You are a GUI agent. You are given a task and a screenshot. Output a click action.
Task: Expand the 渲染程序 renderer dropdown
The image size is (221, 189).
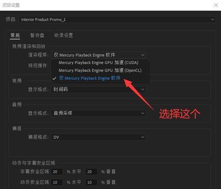point(99,55)
